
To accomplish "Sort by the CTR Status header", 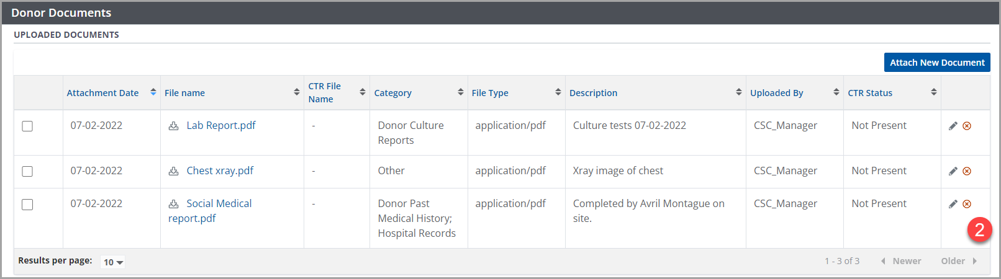I will coord(933,92).
